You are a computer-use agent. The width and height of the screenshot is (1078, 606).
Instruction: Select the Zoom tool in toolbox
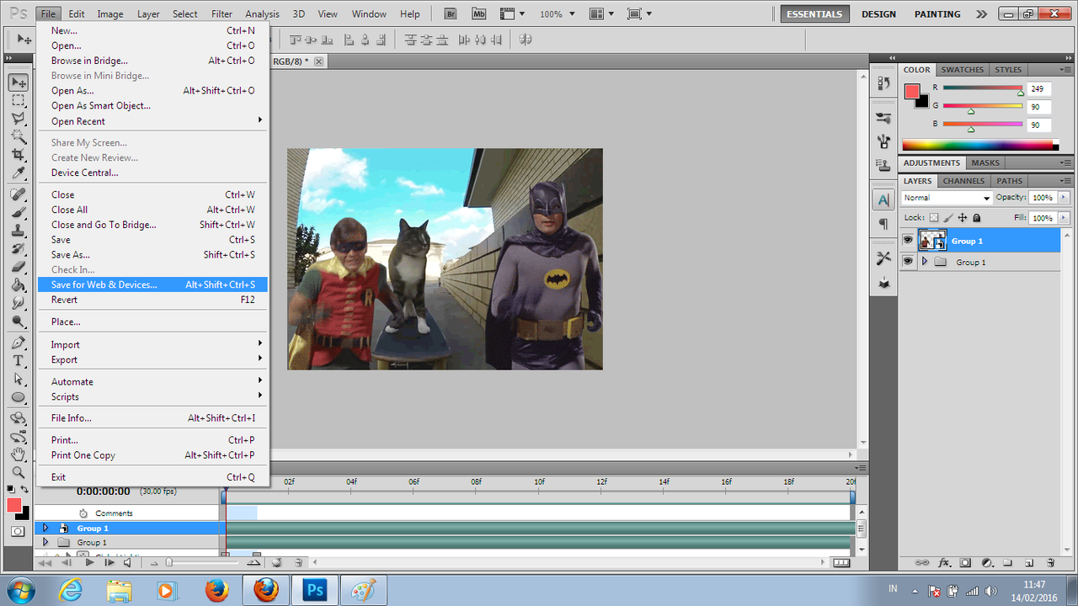(18, 472)
